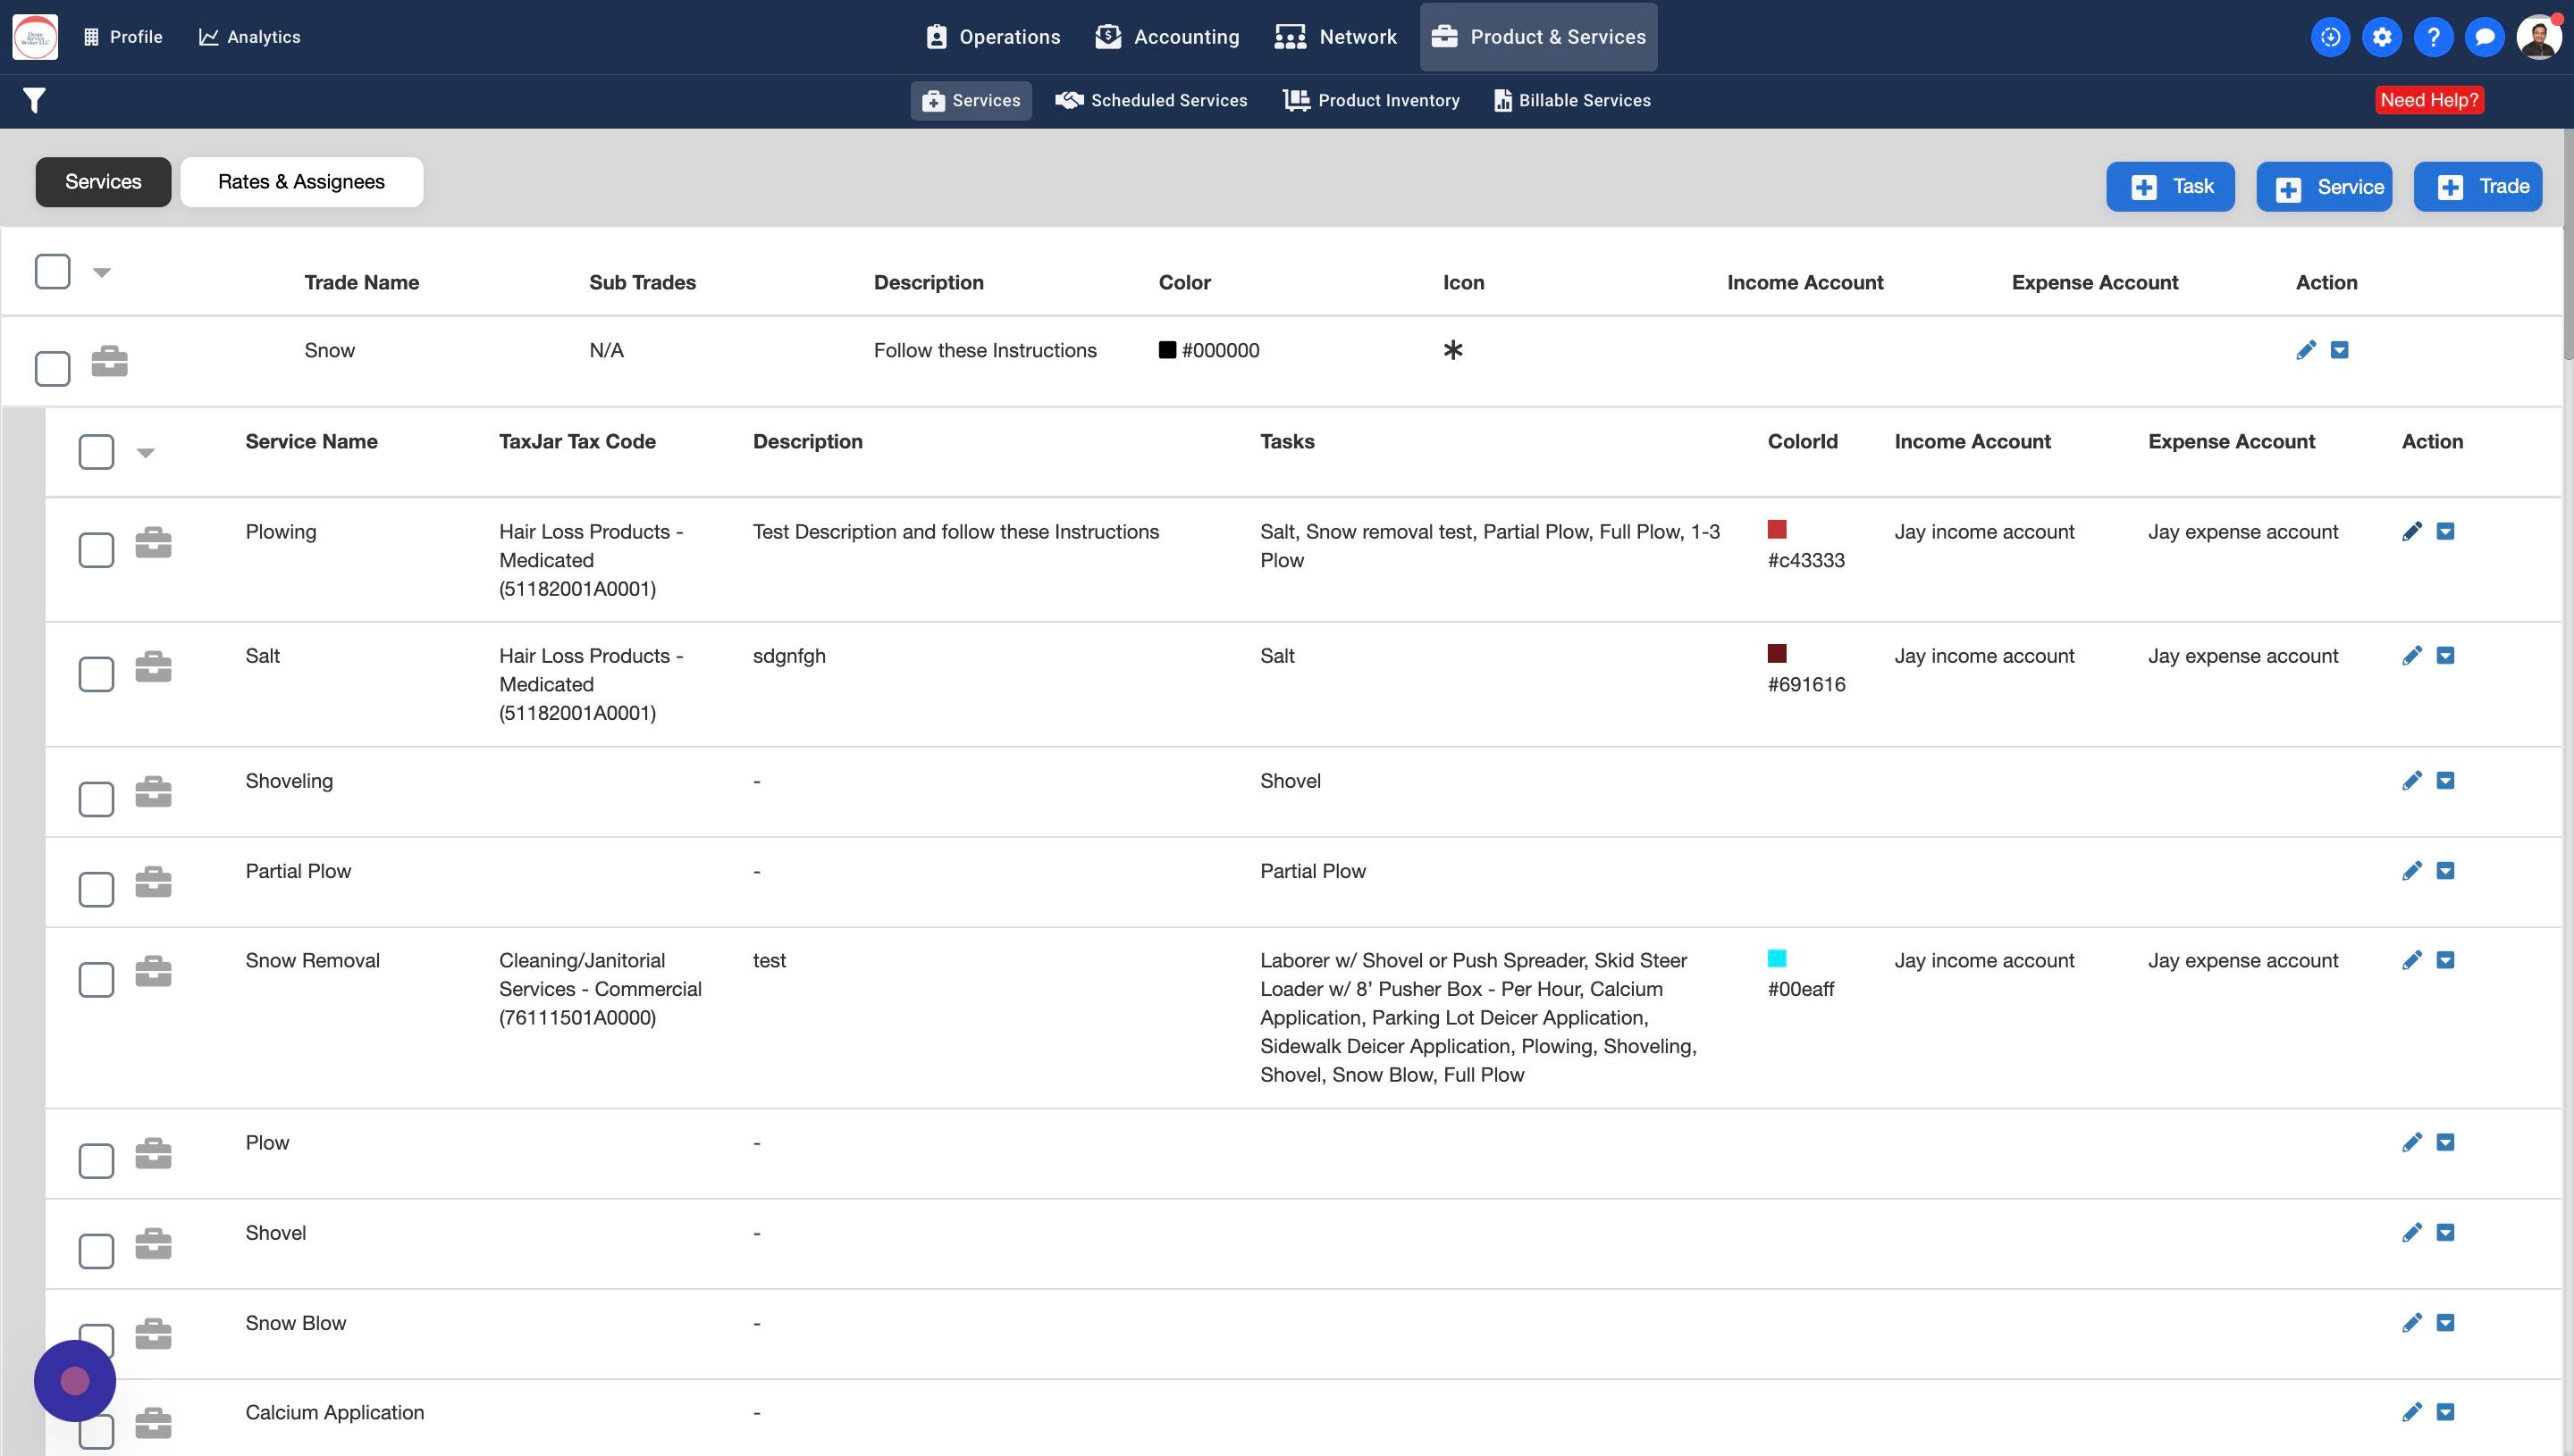This screenshot has width=2574, height=1456.
Task: Open the Scheduled Services submenu
Action: click(x=1151, y=101)
